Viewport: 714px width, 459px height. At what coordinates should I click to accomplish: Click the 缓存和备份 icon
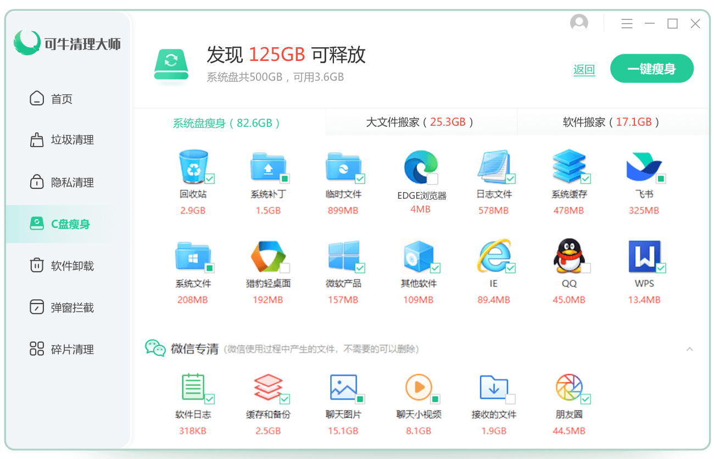[268, 388]
